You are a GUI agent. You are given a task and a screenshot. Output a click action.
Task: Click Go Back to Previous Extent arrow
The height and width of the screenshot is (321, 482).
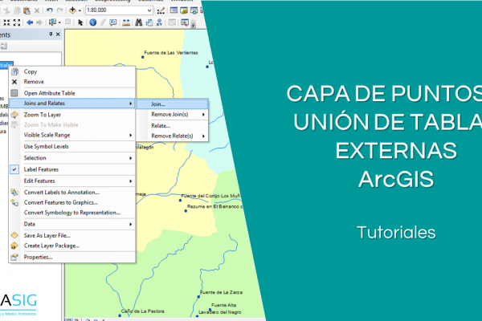point(30,22)
